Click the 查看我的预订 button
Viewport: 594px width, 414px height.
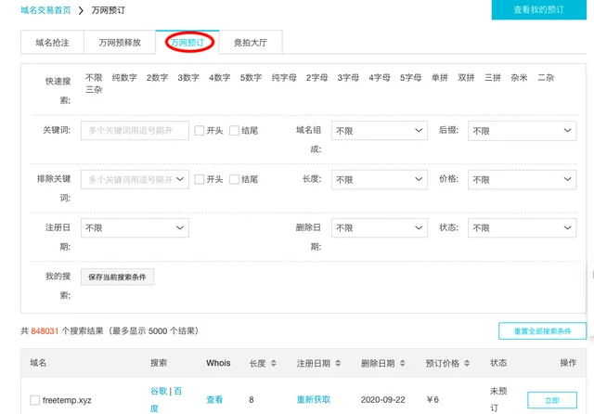(x=538, y=9)
